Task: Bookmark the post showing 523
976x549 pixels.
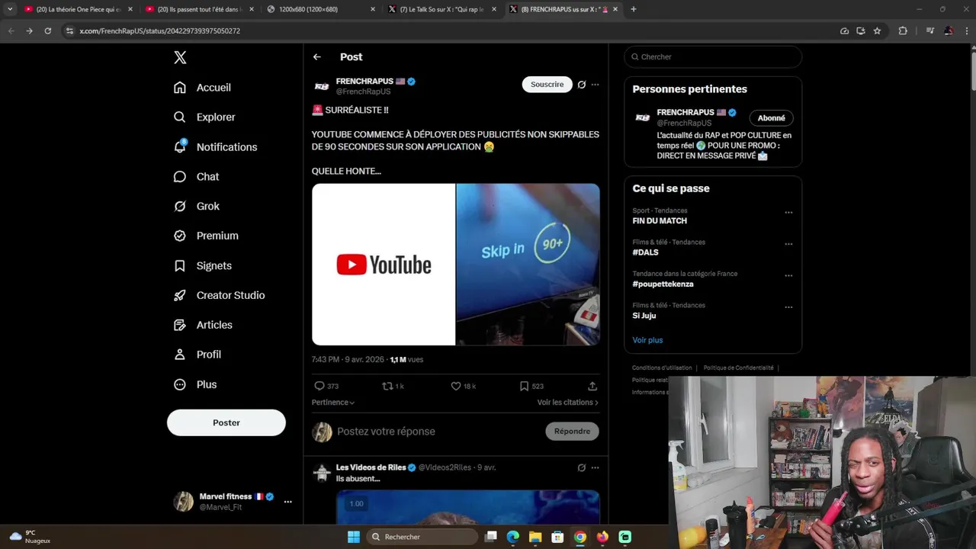Action: [x=531, y=387]
